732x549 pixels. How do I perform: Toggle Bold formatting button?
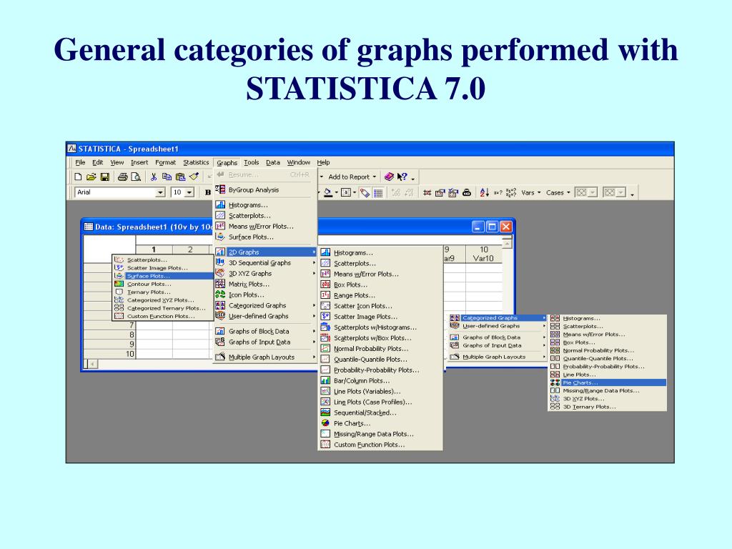coord(208,192)
